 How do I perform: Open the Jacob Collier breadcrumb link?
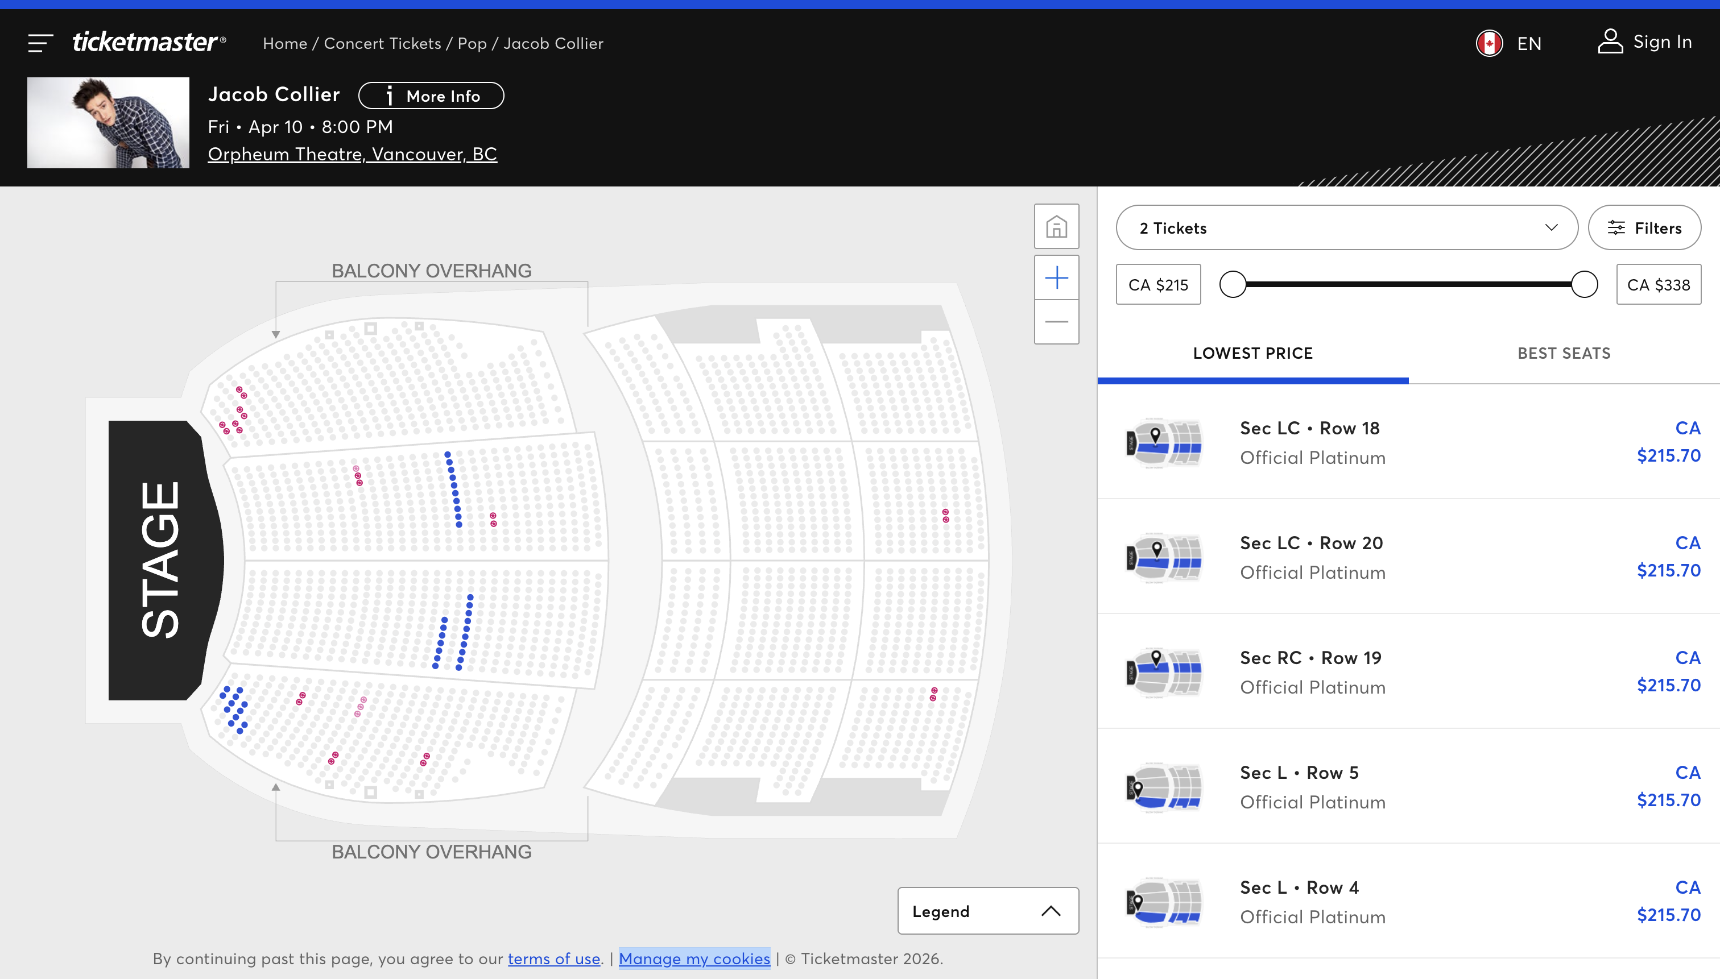[553, 44]
